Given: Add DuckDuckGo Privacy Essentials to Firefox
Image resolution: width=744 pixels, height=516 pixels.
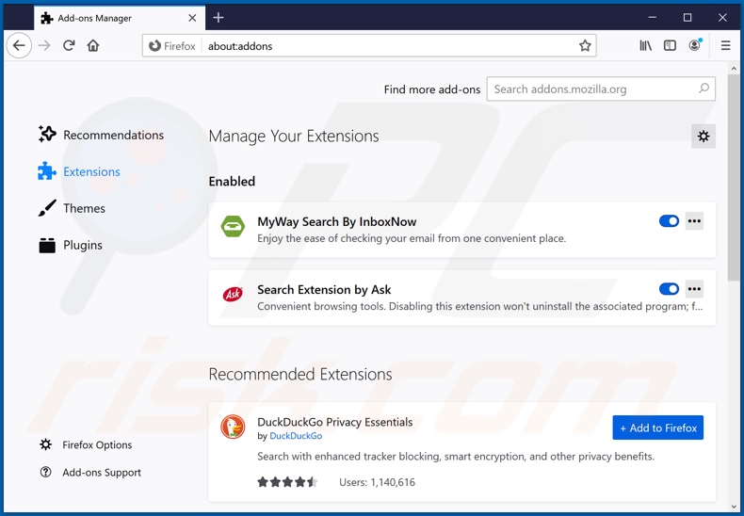Looking at the screenshot, I should (x=657, y=427).
